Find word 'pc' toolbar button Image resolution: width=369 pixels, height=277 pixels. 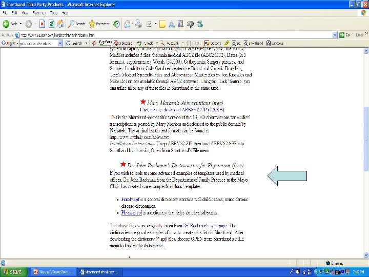click(x=236, y=43)
